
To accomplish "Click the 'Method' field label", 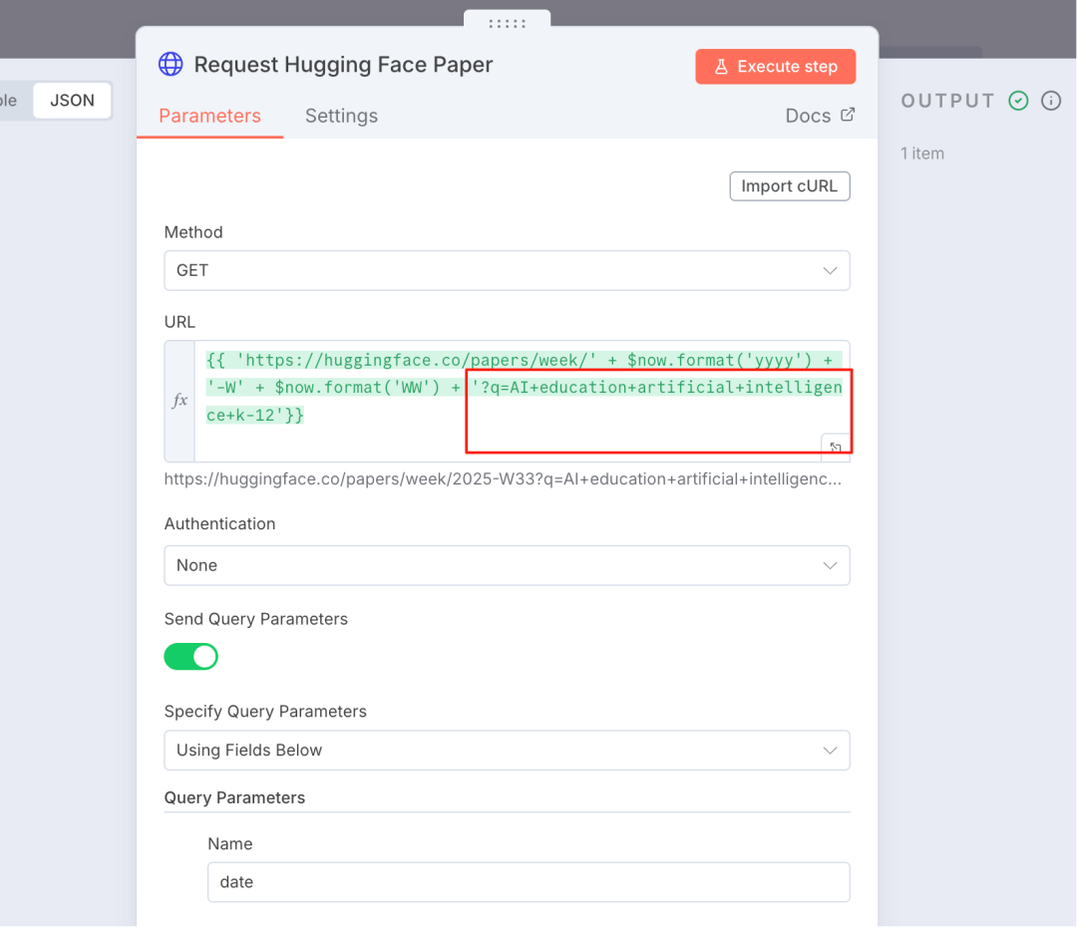I will [193, 232].
